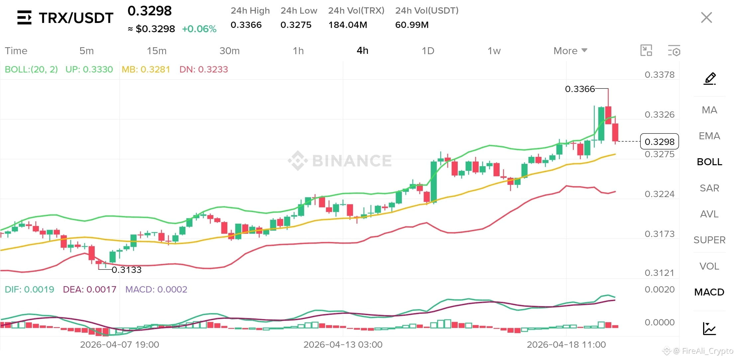Expand the More timeframes dropdown
This screenshot has height=359, width=738.
(x=570, y=51)
